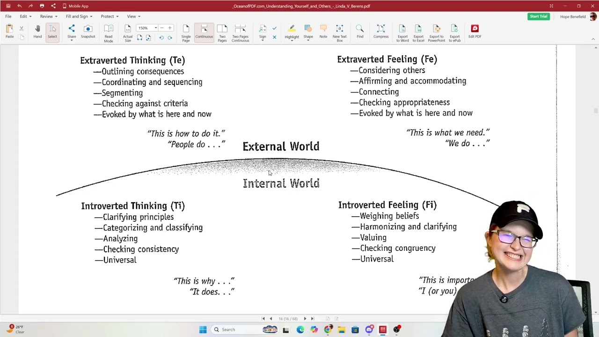Image resolution: width=599 pixels, height=337 pixels.
Task: Export the PDF to Word
Action: (x=402, y=33)
